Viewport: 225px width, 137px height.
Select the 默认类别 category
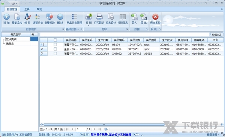point(18,39)
